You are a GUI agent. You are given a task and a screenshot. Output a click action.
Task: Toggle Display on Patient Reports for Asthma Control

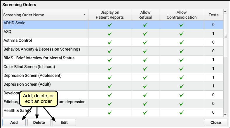pyautogui.click(x=110, y=42)
